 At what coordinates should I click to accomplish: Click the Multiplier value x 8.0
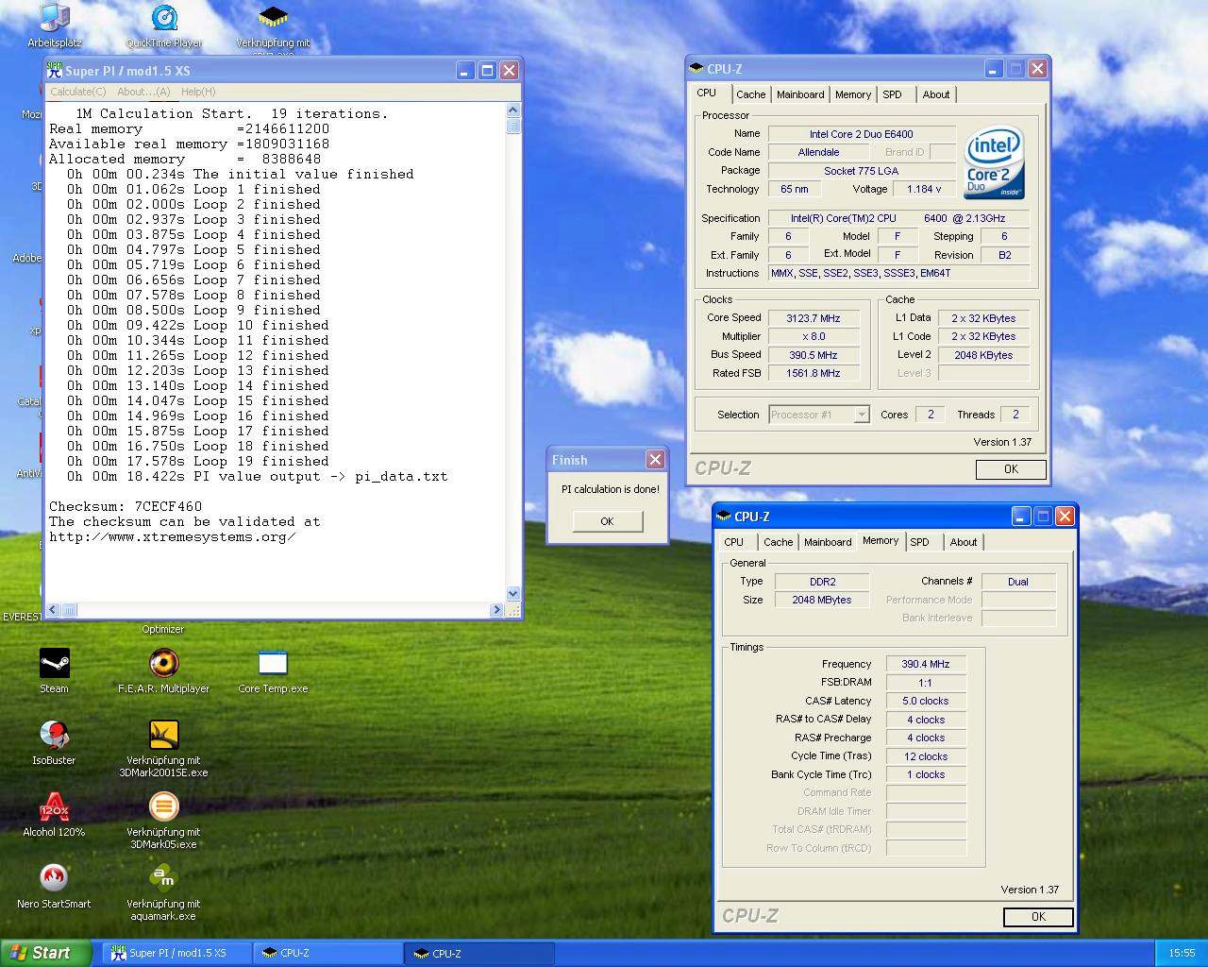point(814,336)
